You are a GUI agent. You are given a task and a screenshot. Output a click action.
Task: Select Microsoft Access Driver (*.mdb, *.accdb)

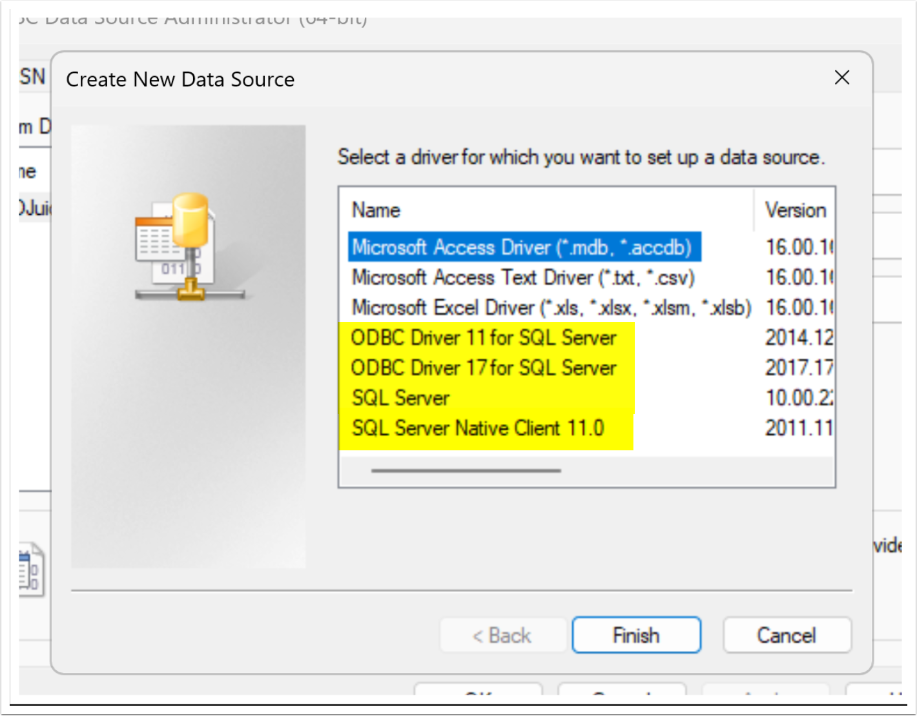coord(524,247)
